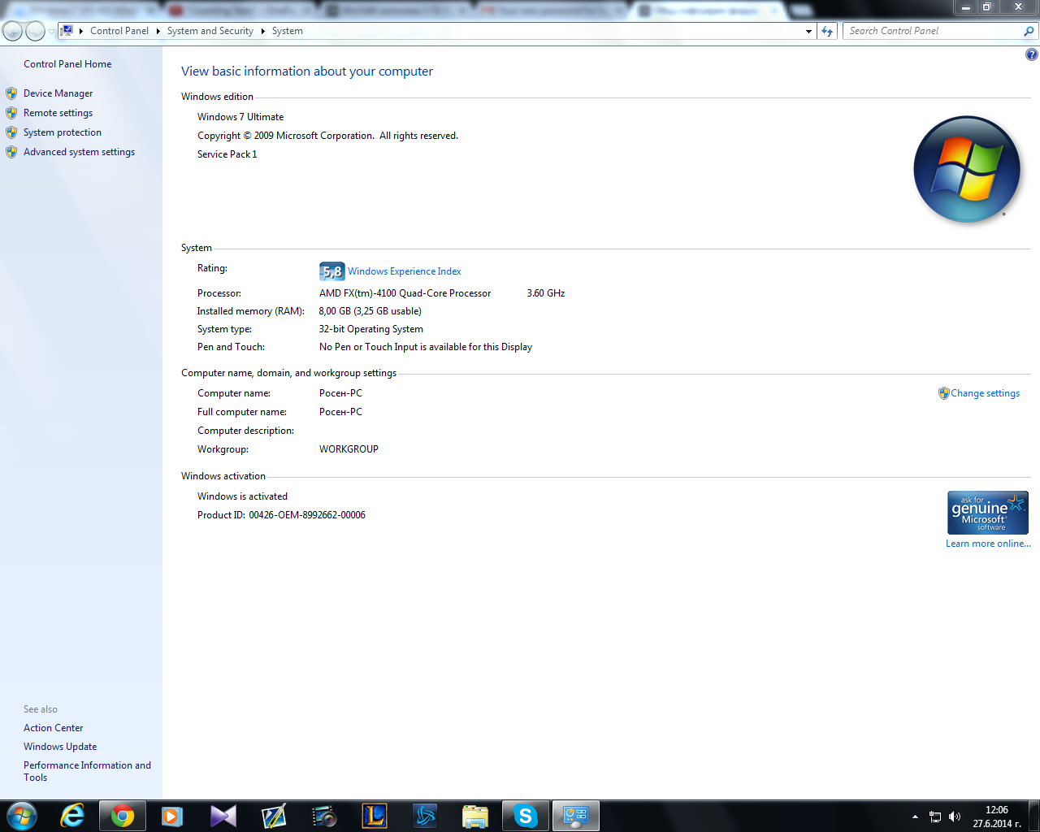This screenshot has height=832, width=1040.
Task: Select the WORKGROUP value
Action: [349, 449]
